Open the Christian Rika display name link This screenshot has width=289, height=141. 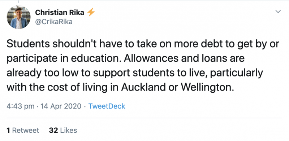coord(60,13)
